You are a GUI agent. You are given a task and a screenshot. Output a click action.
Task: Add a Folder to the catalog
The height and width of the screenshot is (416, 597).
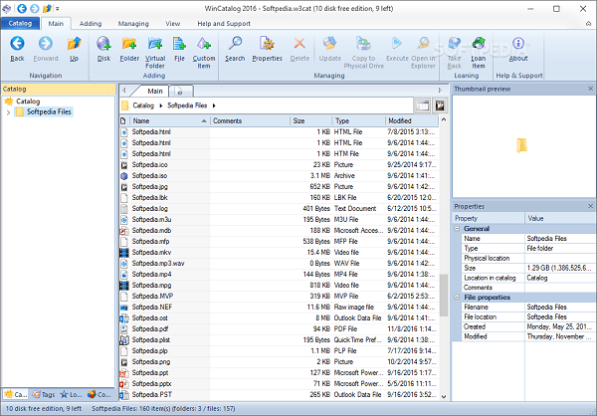pyautogui.click(x=129, y=44)
